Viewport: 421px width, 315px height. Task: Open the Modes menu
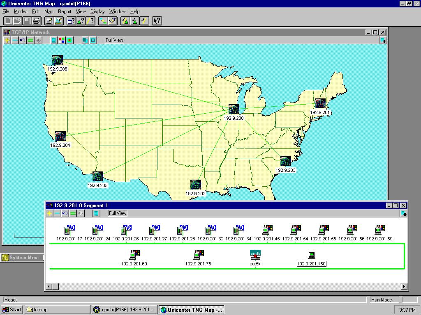click(21, 11)
